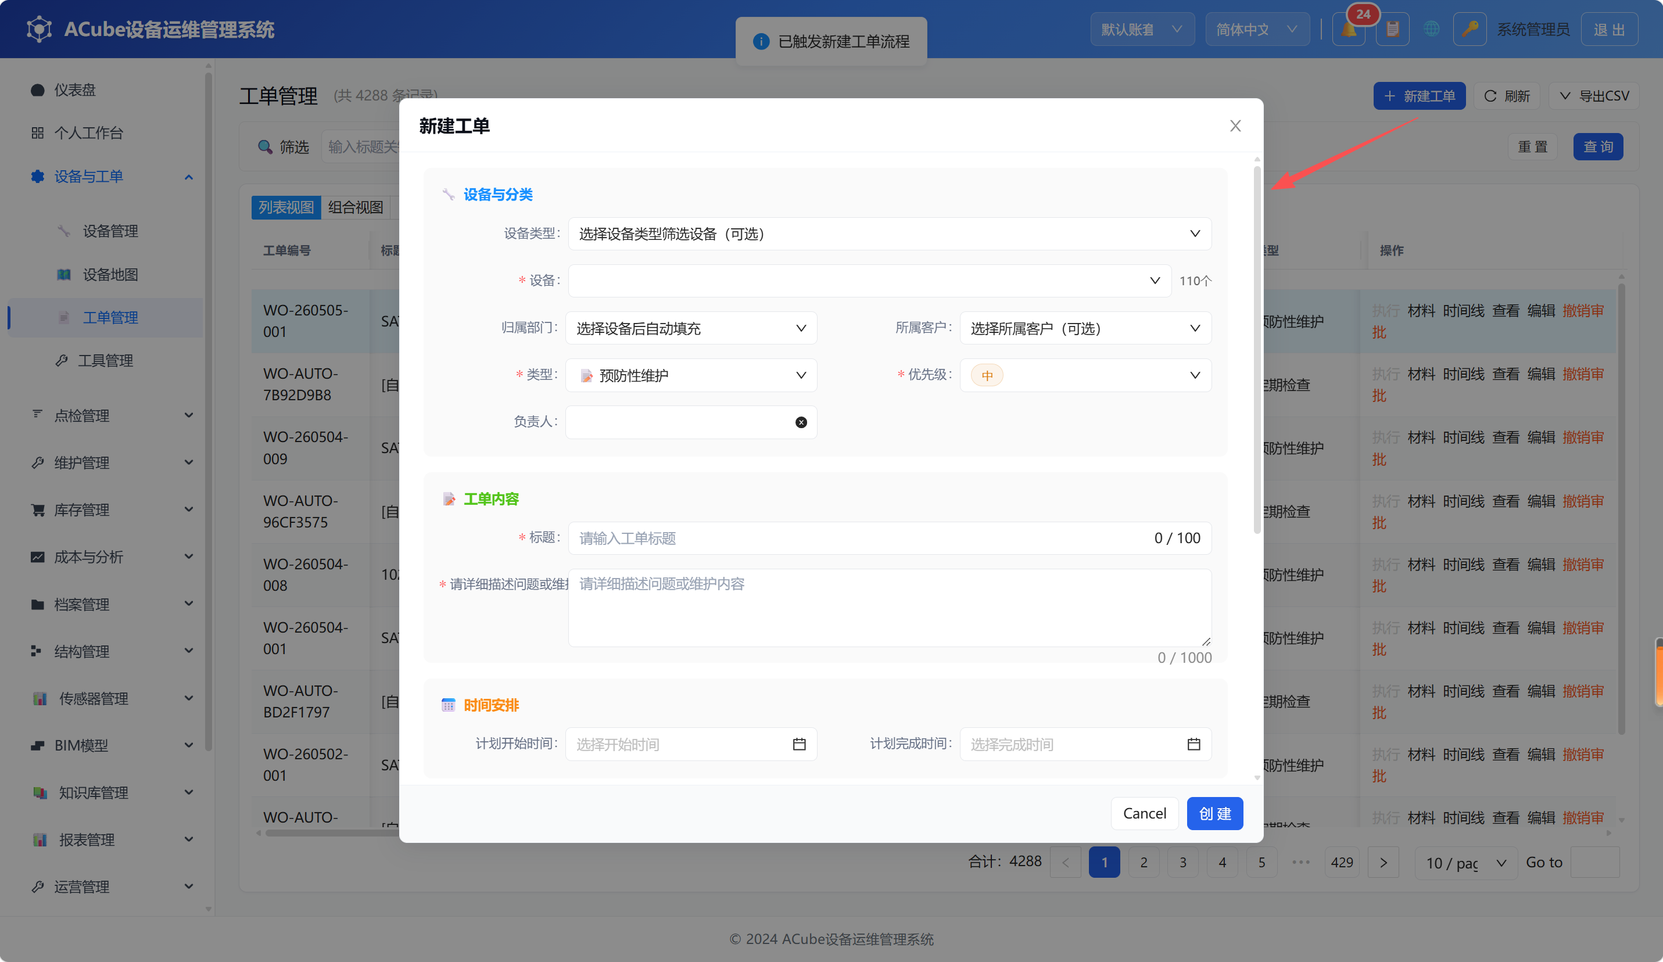Open the 类型 dropdown showing 预防性维护
The image size is (1663, 962).
click(x=691, y=375)
